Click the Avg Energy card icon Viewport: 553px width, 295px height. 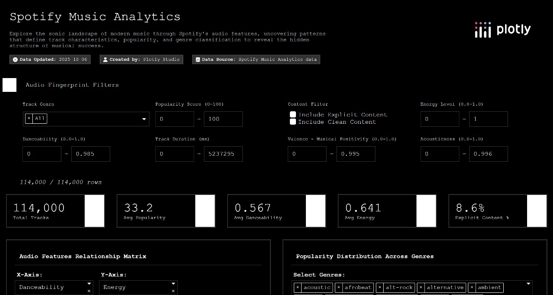tap(426, 211)
